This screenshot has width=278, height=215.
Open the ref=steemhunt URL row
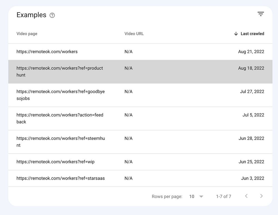coord(60,142)
